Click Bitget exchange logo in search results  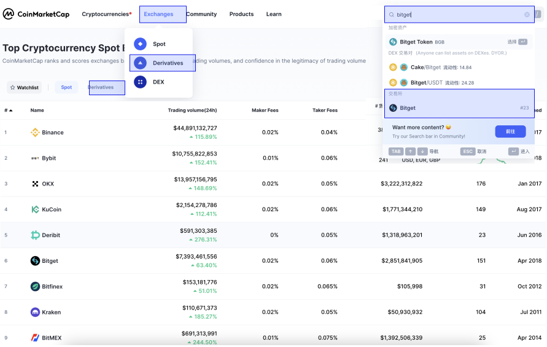click(x=393, y=108)
